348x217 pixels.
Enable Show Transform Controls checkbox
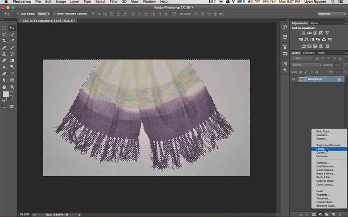[54, 14]
